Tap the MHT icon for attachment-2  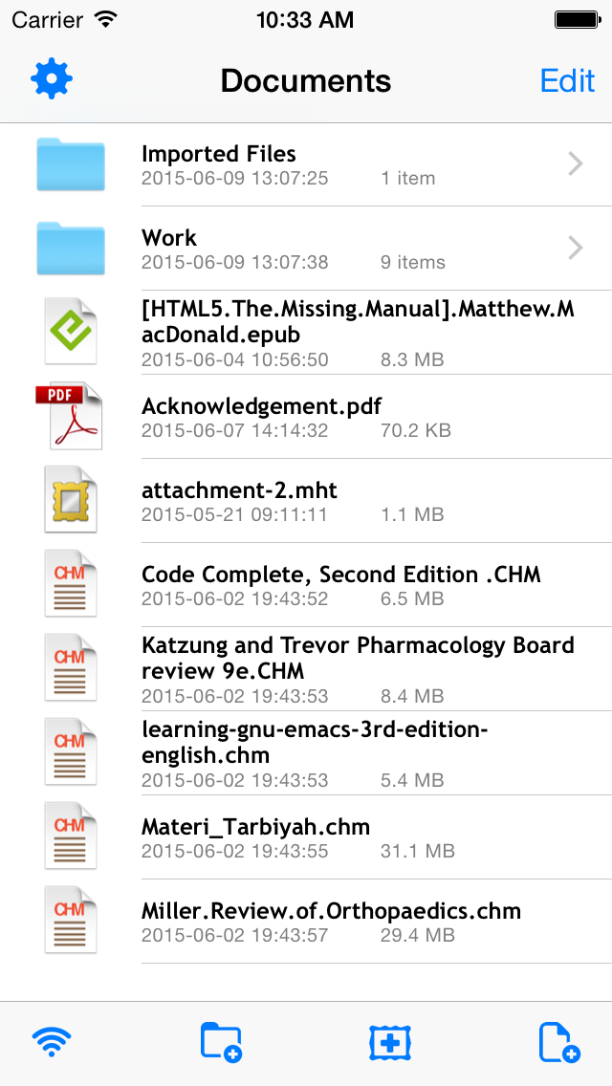70,499
